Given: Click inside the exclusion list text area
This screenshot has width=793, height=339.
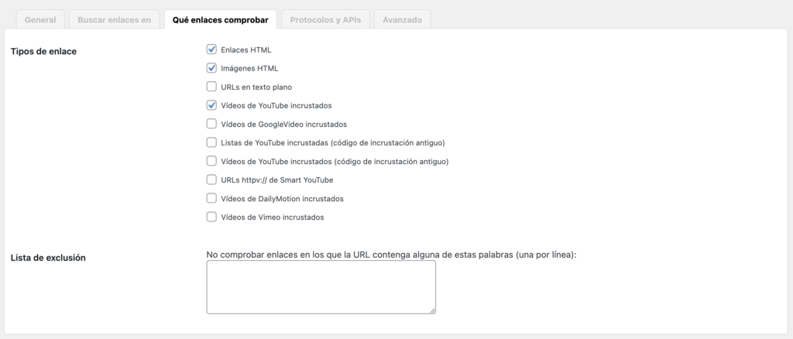Looking at the screenshot, I should click(321, 286).
